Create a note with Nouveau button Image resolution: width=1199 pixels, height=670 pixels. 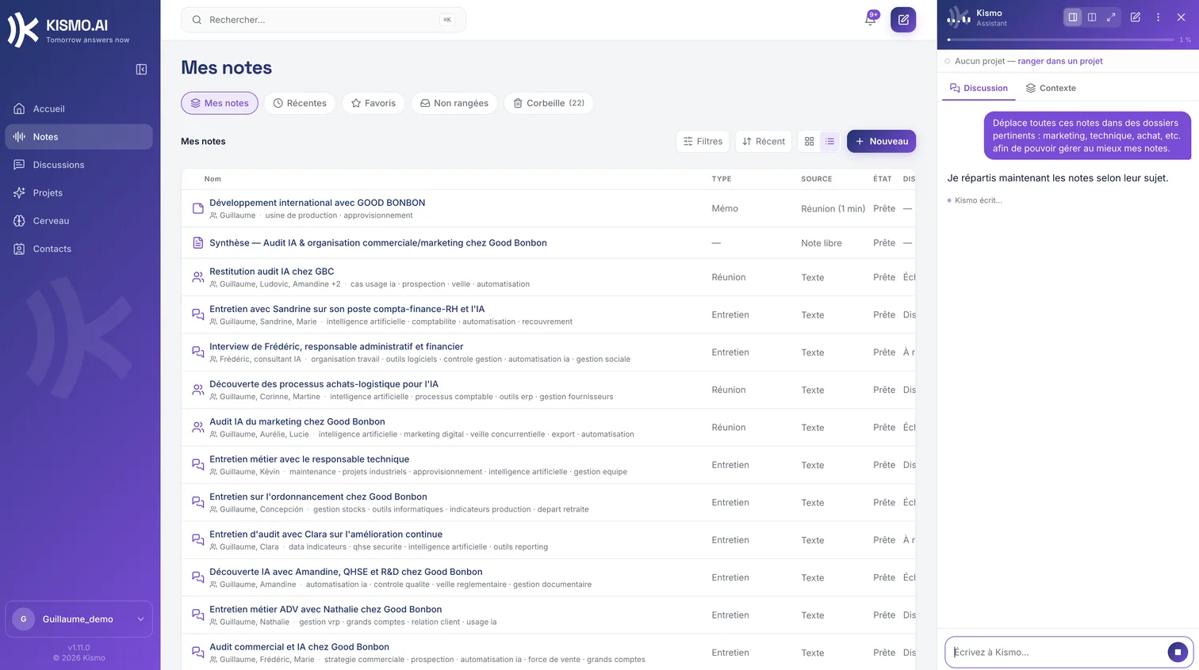pyautogui.click(x=881, y=141)
